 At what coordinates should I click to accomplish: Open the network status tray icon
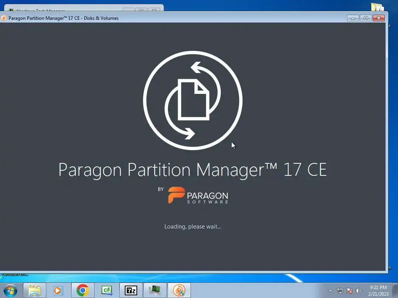pyautogui.click(x=340, y=291)
